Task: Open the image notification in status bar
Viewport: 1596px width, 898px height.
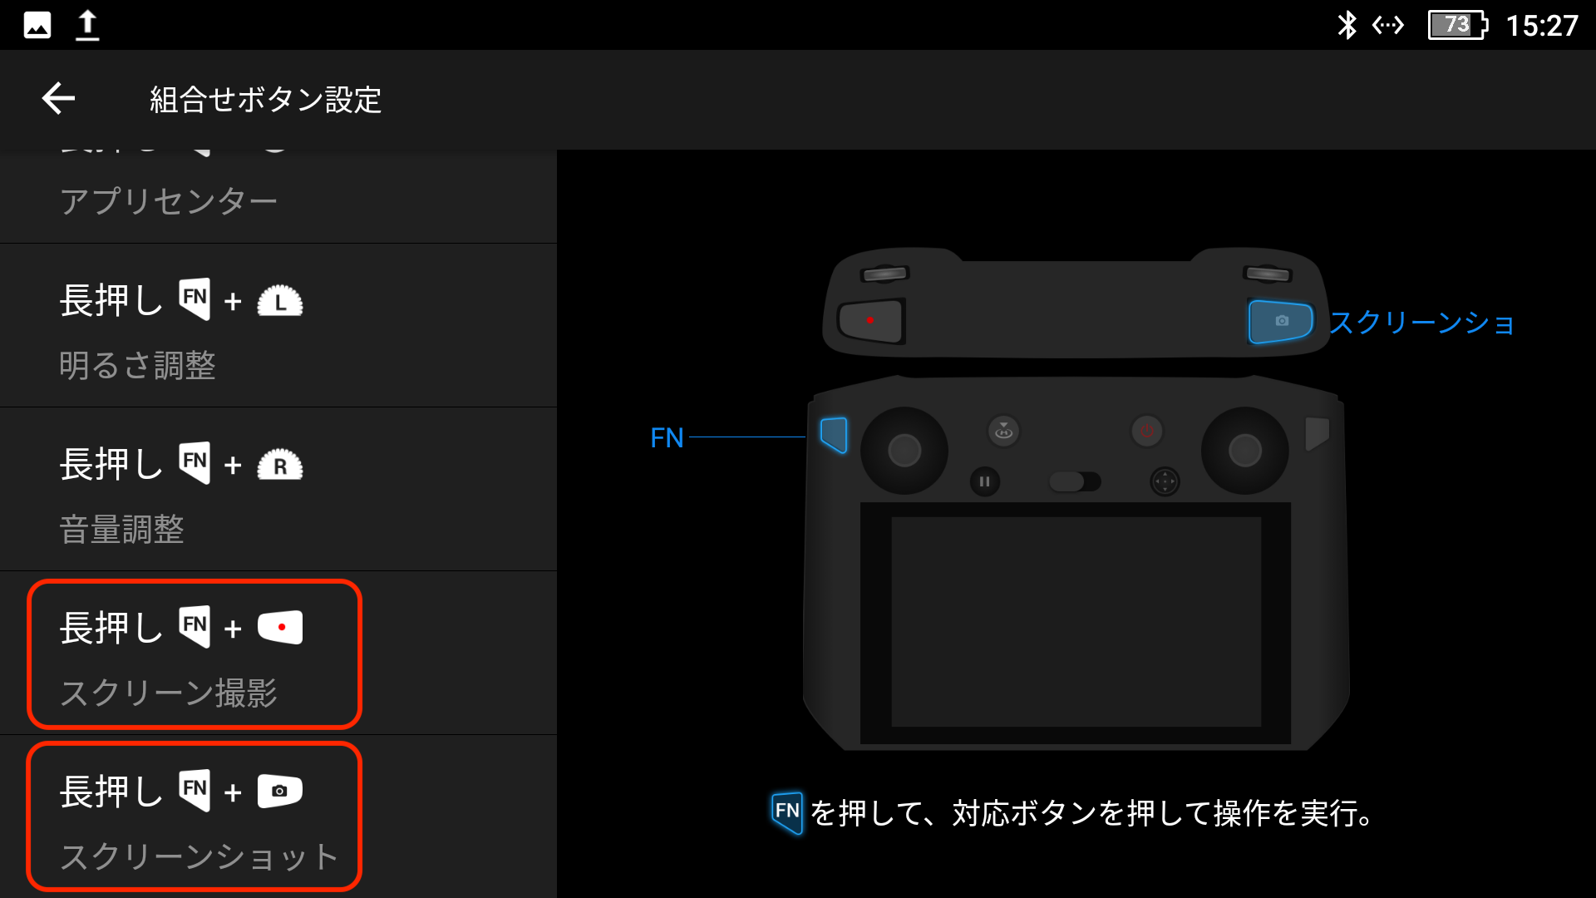Action: click(37, 25)
